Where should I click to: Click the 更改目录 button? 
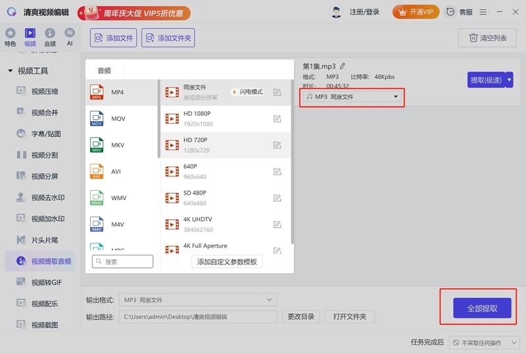[301, 316]
